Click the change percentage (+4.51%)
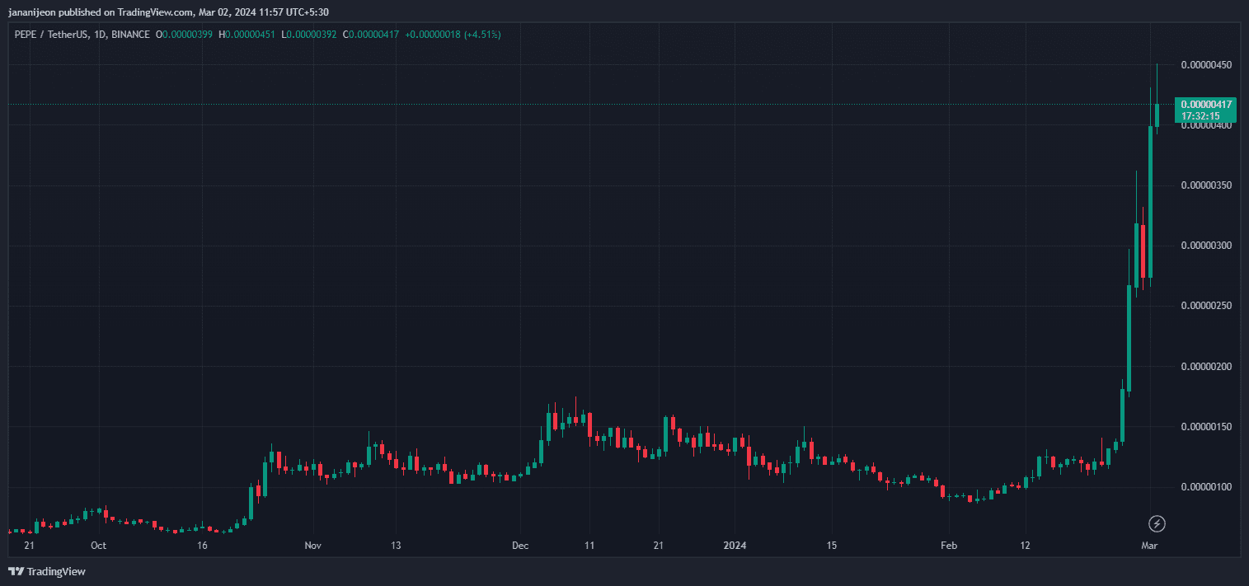This screenshot has width=1249, height=586. tap(482, 35)
